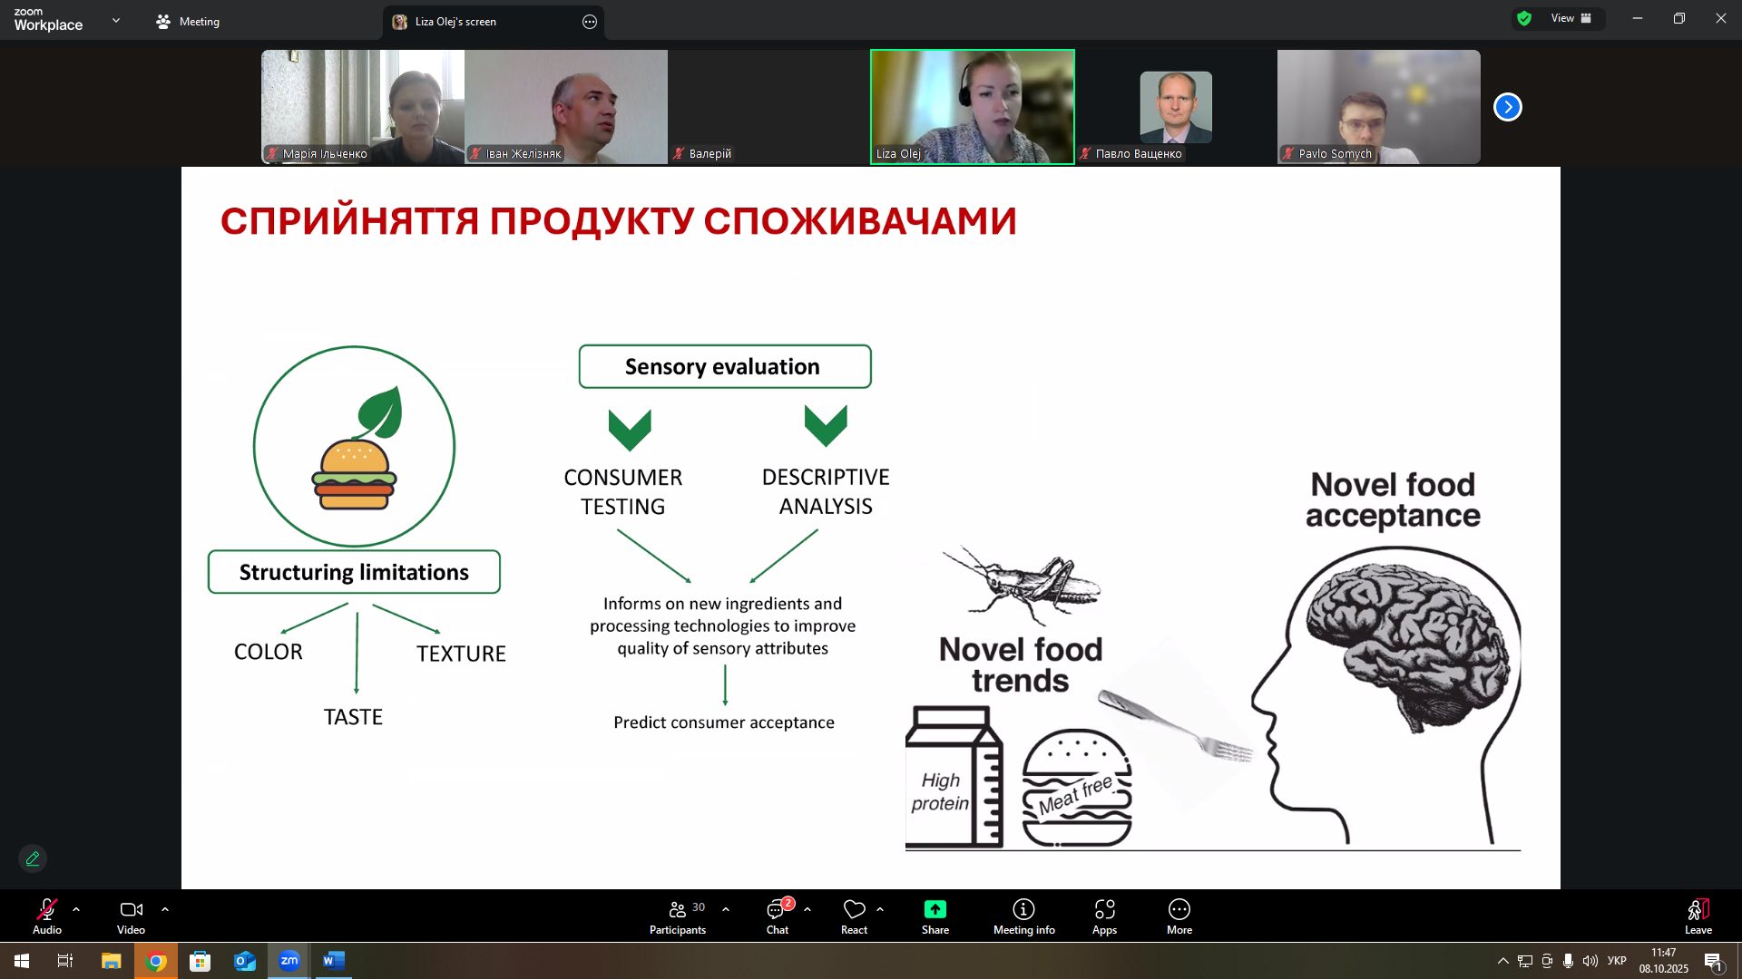Open the React emoji menu

pyautogui.click(x=854, y=916)
